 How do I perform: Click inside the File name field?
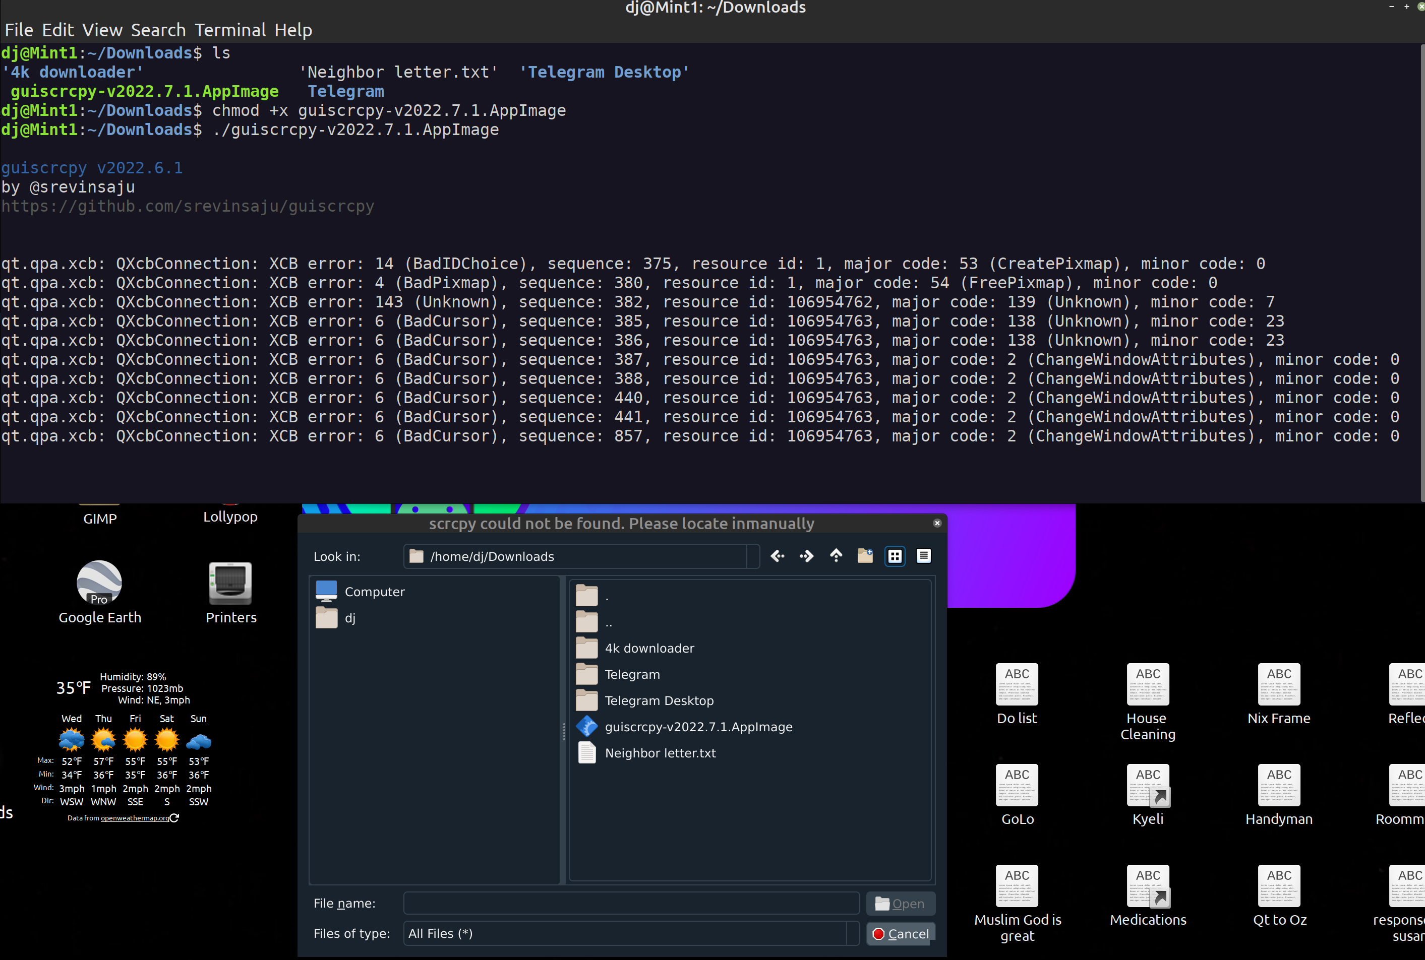pos(630,903)
